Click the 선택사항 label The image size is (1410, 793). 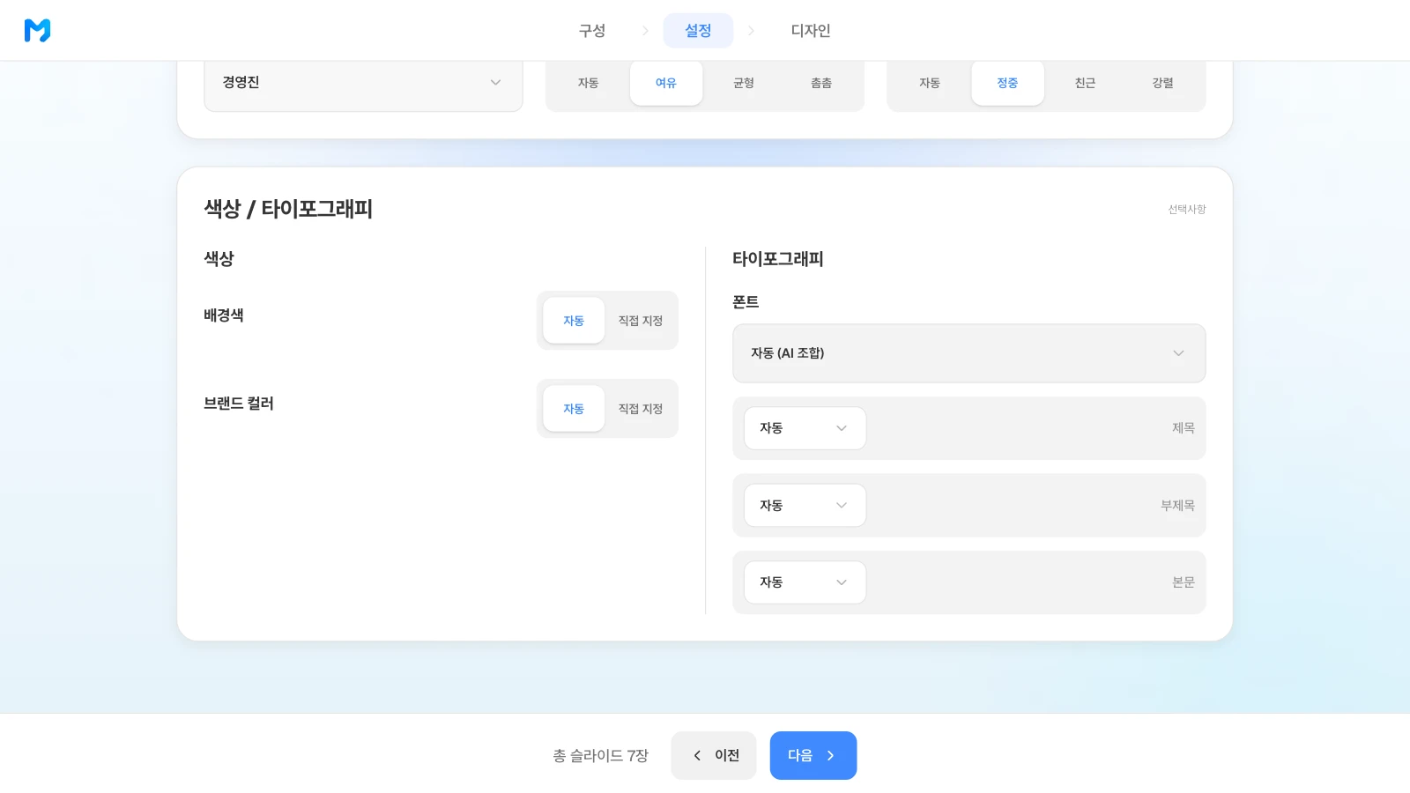pyautogui.click(x=1187, y=210)
